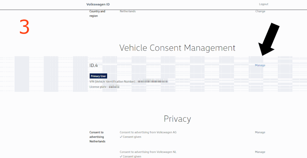Click the Consent to advertising Netherlands label
Screen dimensions: 307x158
[x=97, y=137]
